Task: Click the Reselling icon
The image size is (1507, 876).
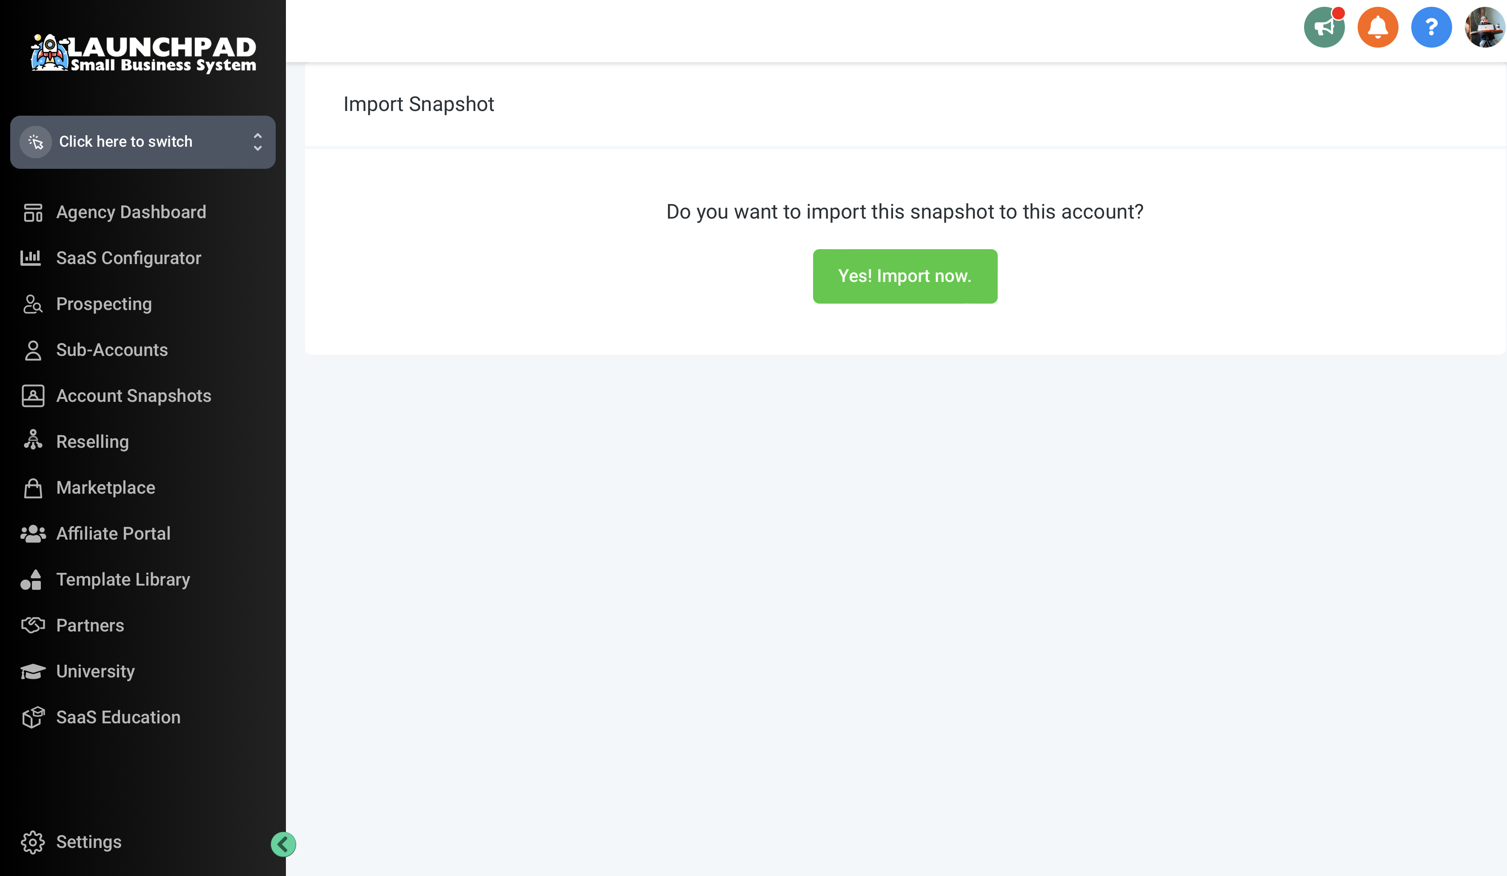Action: coord(33,441)
